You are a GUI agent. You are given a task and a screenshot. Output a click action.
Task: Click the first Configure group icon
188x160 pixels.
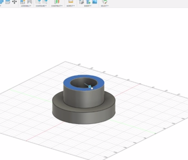tap(38, 2)
